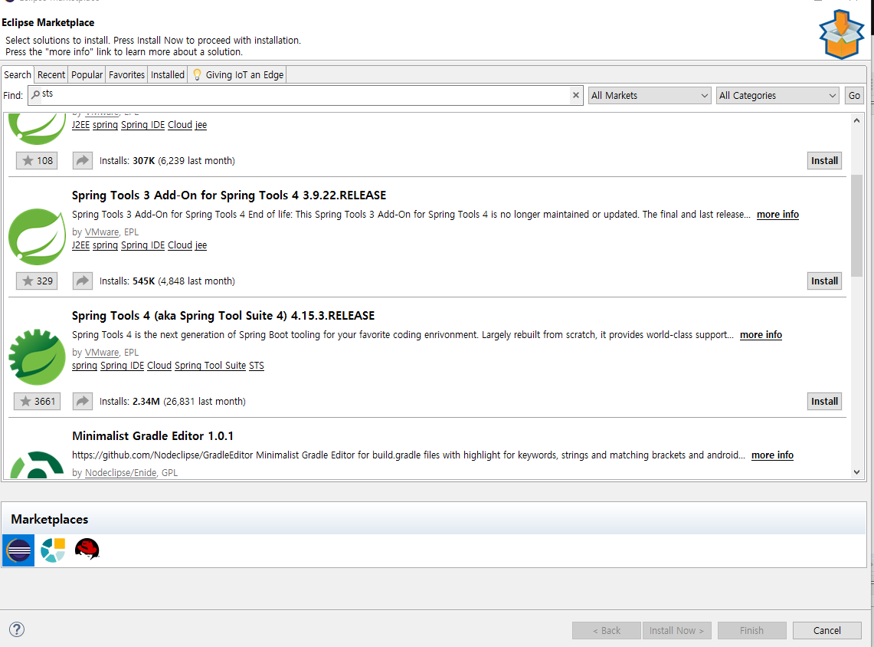Install Spring Tools 4 (aka Spring Tool Suite 4)
This screenshot has height=647, width=874.
[824, 401]
